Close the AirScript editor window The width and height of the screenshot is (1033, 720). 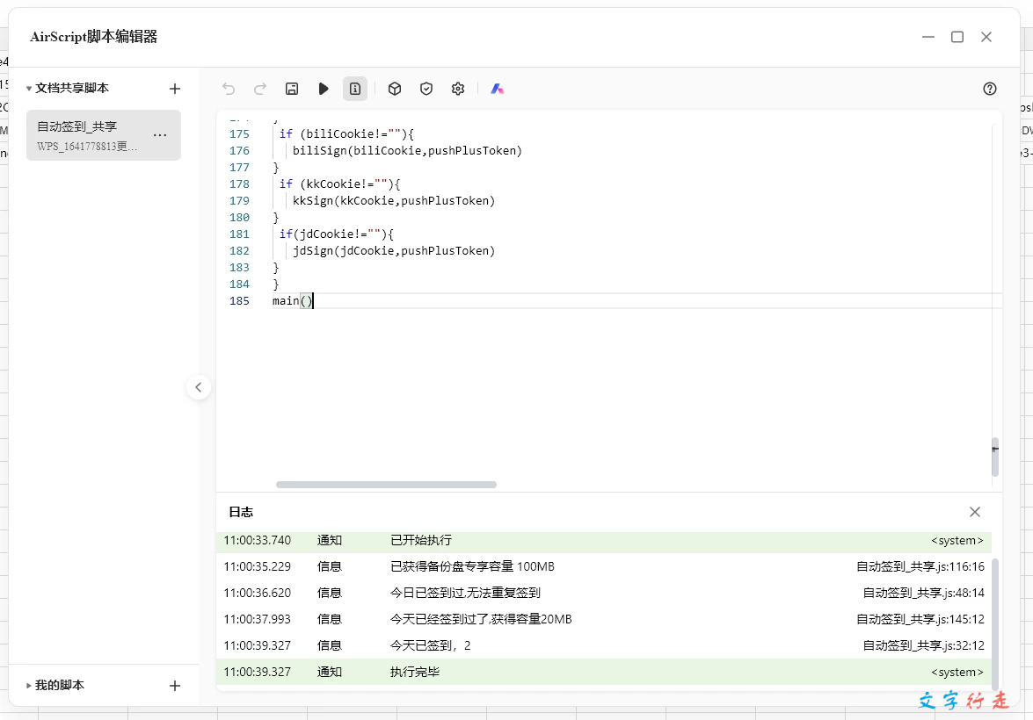[986, 37]
